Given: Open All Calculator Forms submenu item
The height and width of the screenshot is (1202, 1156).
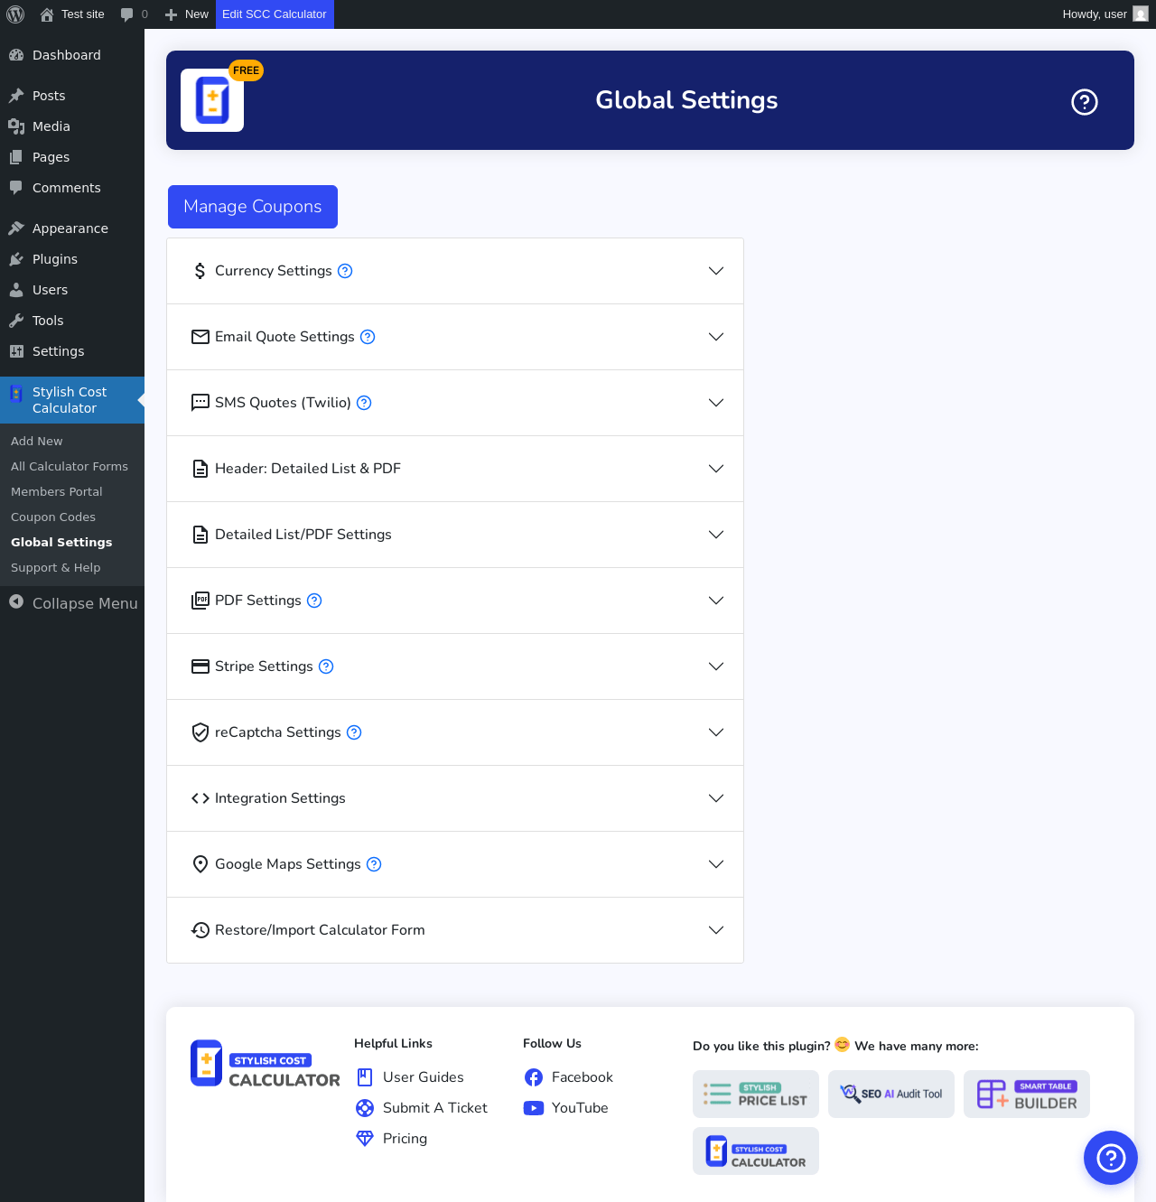Looking at the screenshot, I should click(x=72, y=467).
